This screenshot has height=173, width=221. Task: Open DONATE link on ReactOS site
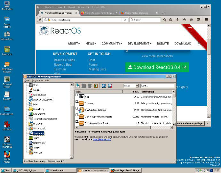coord(163,44)
